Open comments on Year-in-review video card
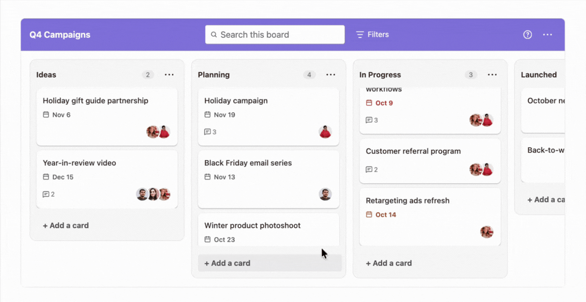586x302 pixels. pyautogui.click(x=49, y=194)
